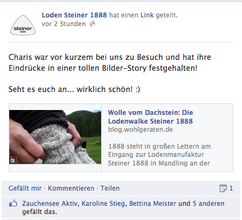Open Loden Steiner 1888 page name
The height and width of the screenshot is (220, 242).
[75, 15]
